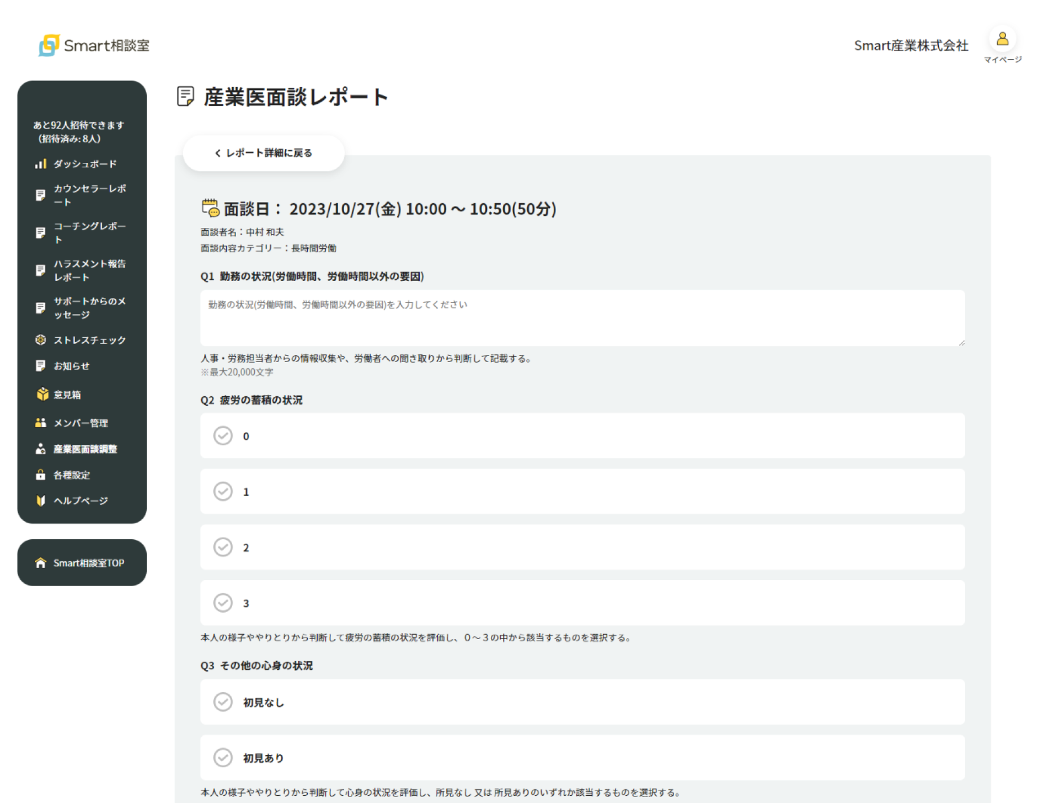Screen dimensions: 1059x803
Task: Select 初見あり for Q3
Action: pos(223,758)
